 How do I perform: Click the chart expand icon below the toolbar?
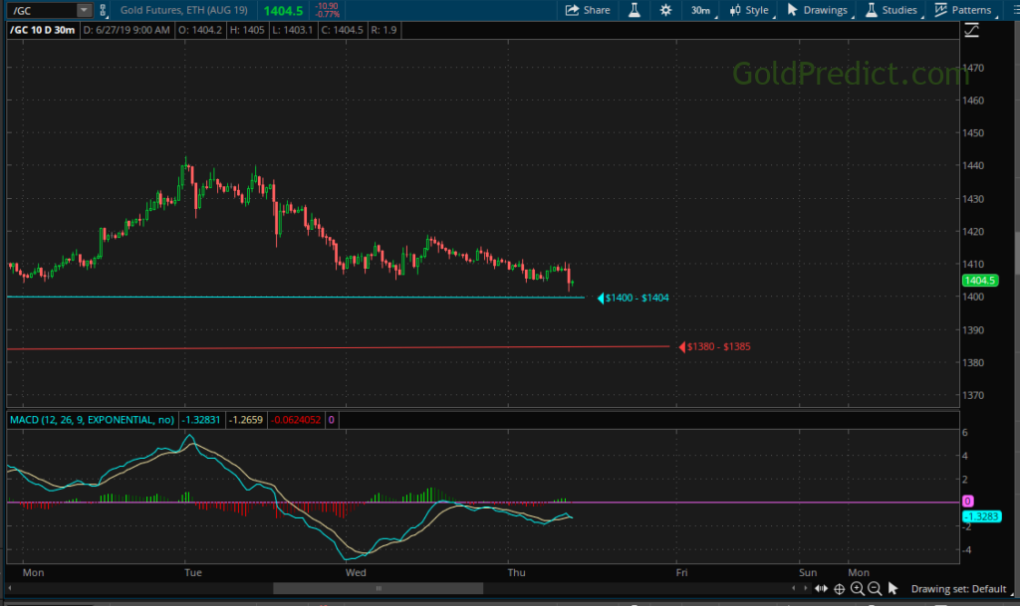[x=972, y=30]
